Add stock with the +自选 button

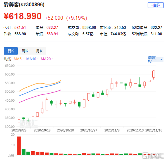[x=156, y=5]
